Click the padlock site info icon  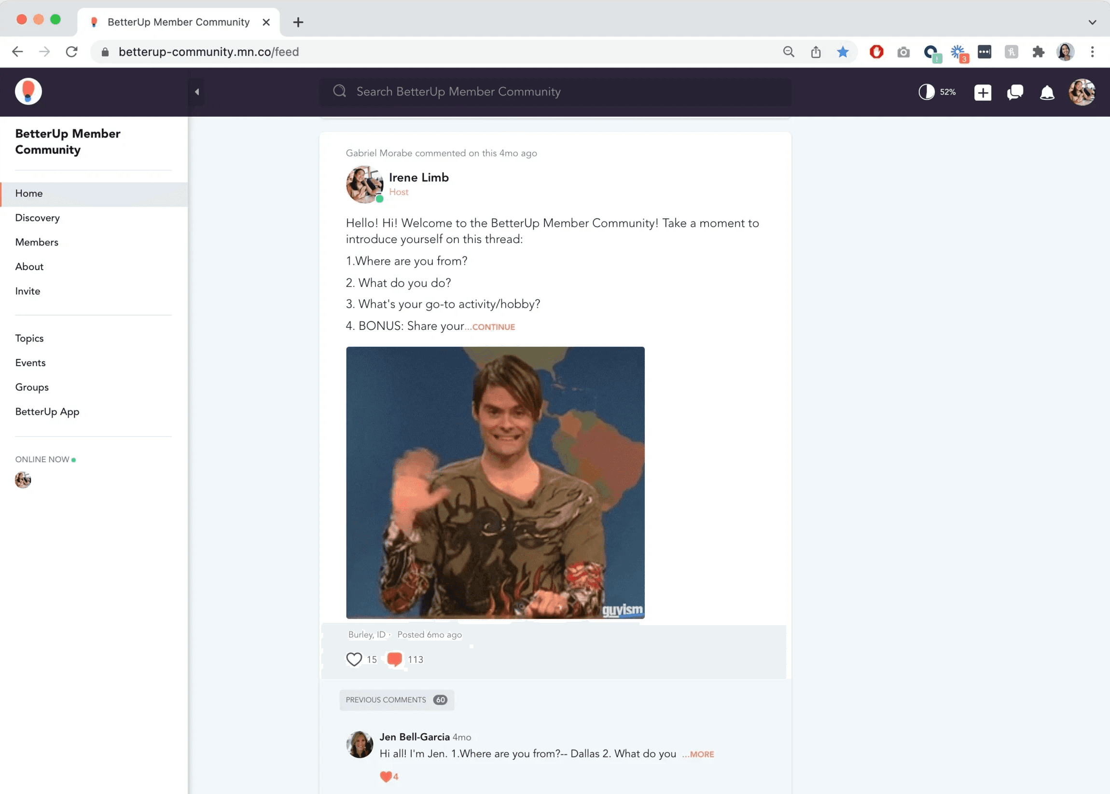[105, 52]
